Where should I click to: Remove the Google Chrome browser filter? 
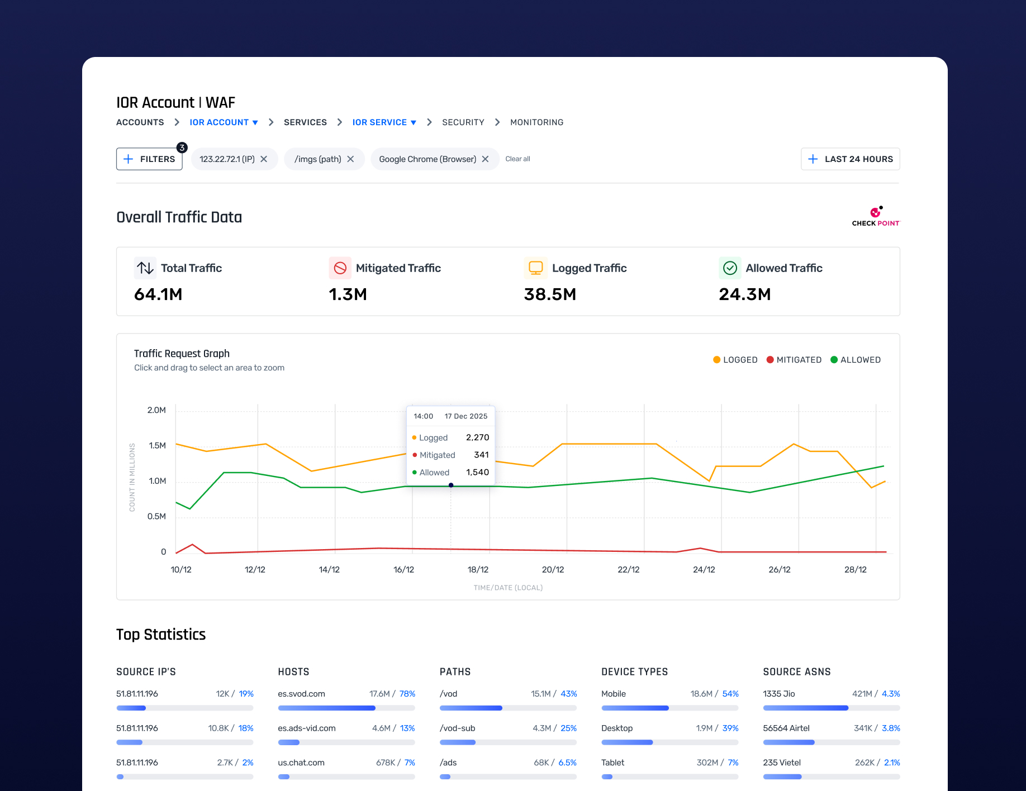pyautogui.click(x=486, y=159)
